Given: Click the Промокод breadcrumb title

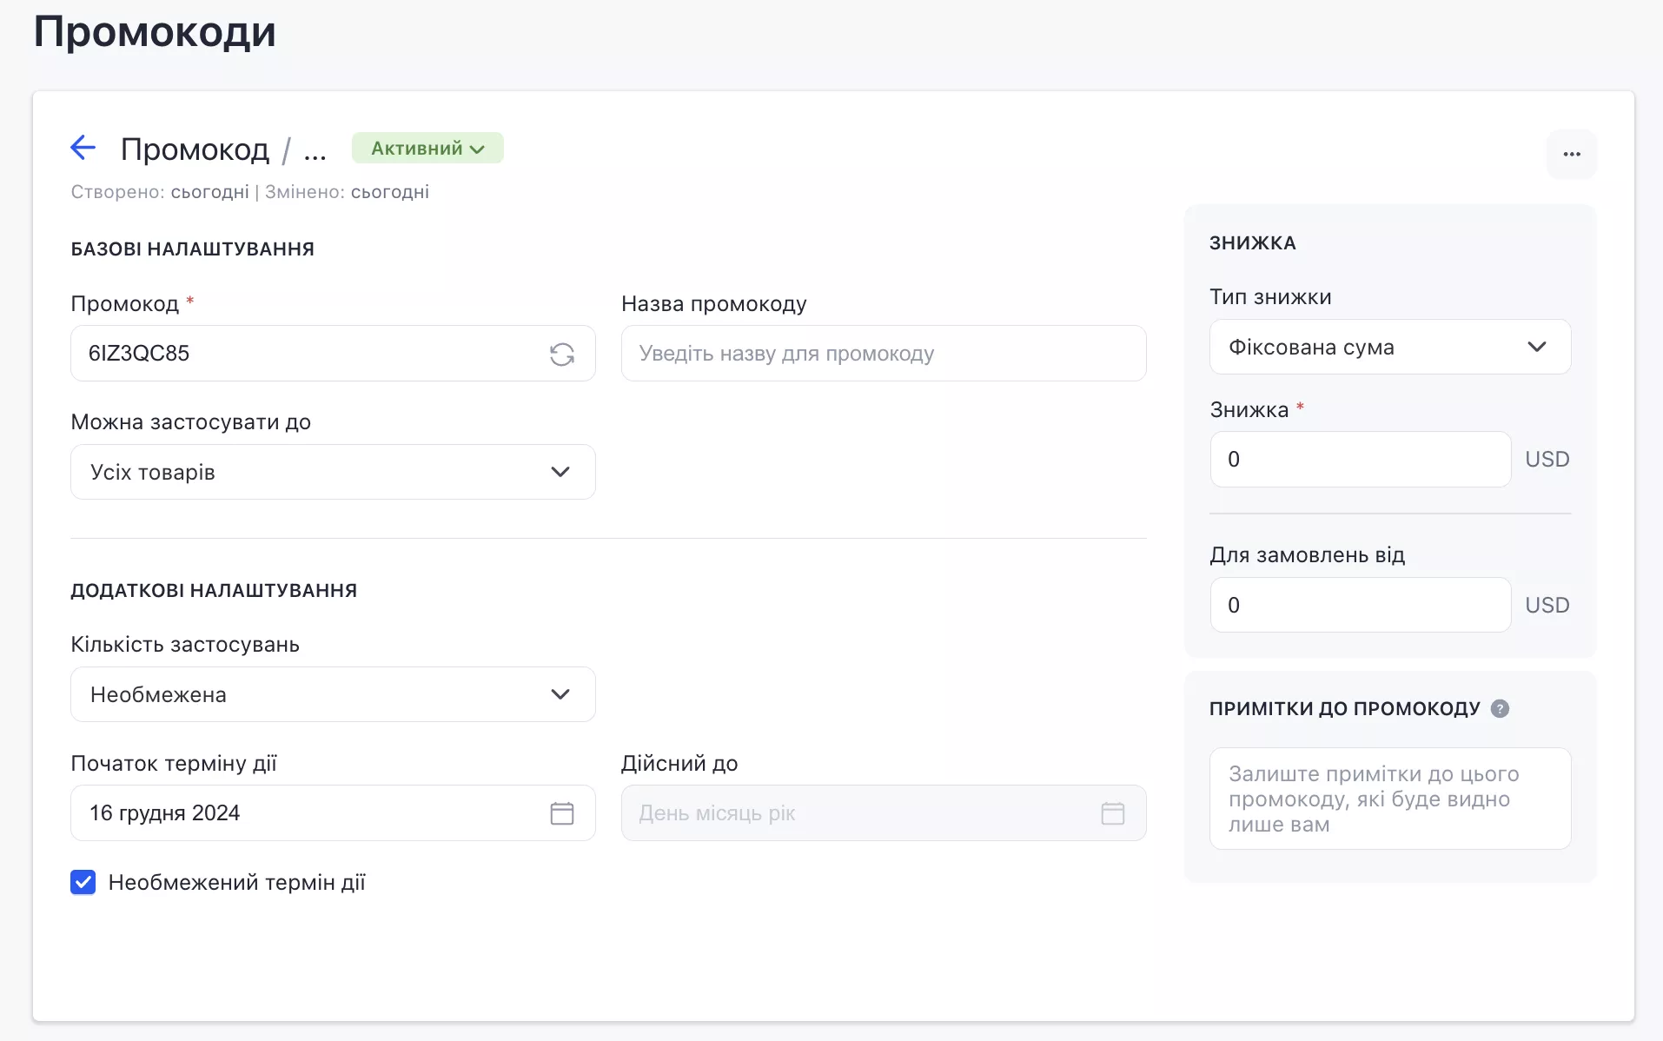Looking at the screenshot, I should [195, 149].
